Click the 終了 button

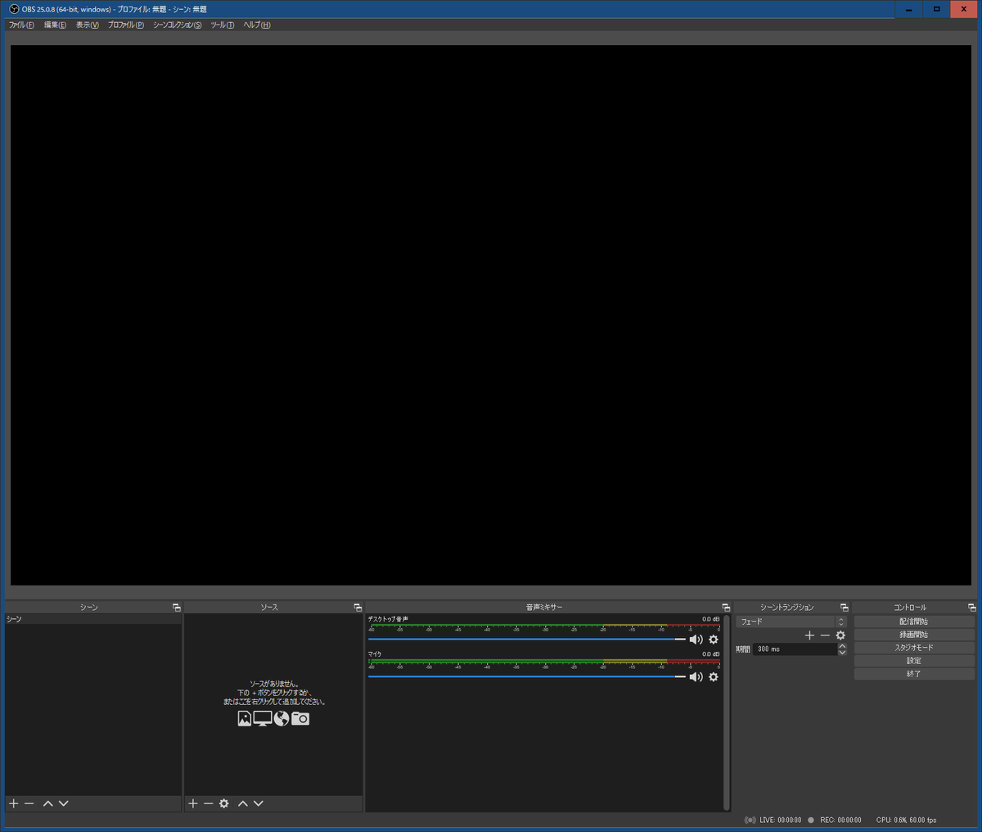point(914,674)
